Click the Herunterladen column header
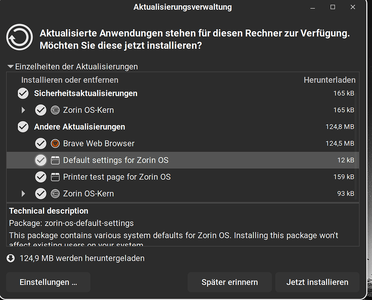This screenshot has height=300, width=372. click(330, 80)
